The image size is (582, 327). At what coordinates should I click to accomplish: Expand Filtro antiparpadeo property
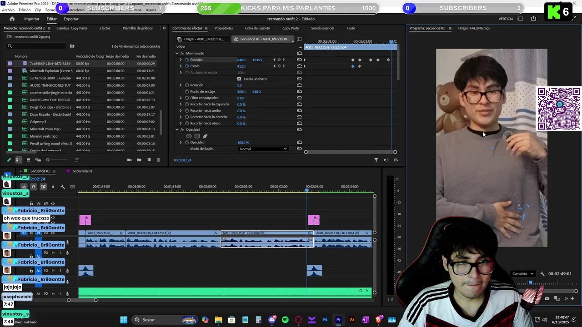pos(181,98)
